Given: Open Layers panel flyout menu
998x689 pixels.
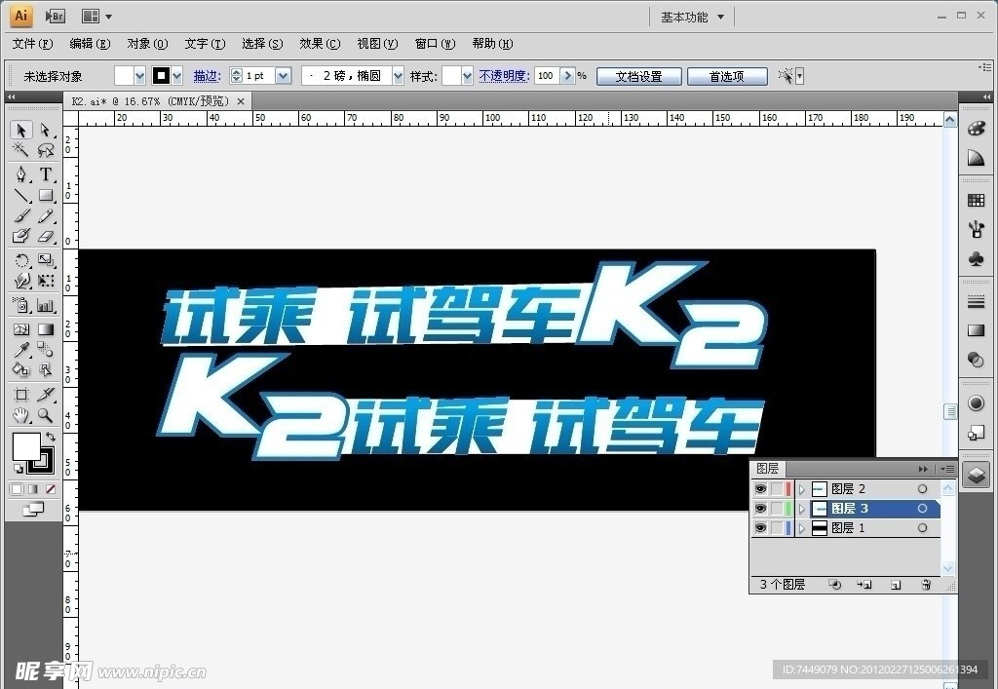Looking at the screenshot, I should pos(947,469).
